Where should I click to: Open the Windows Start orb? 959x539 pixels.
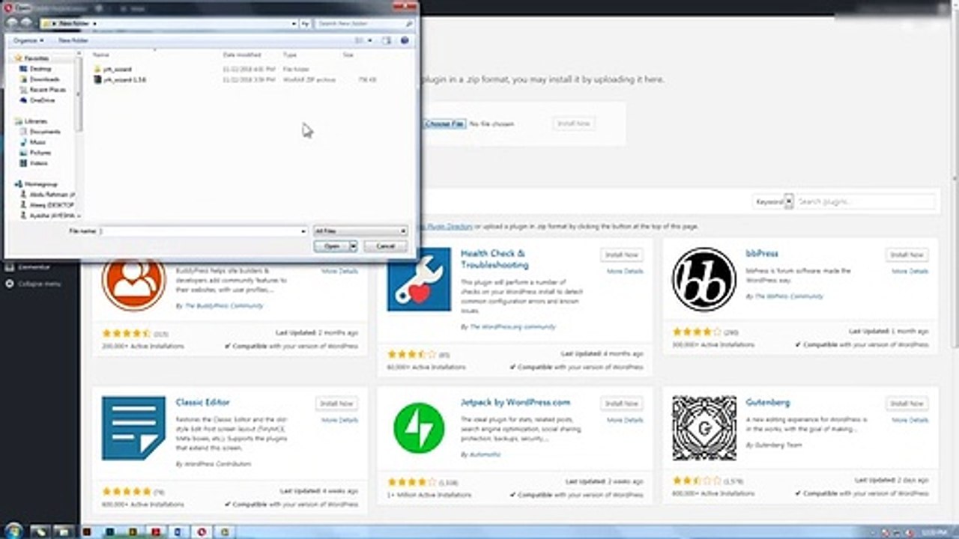click(12, 531)
